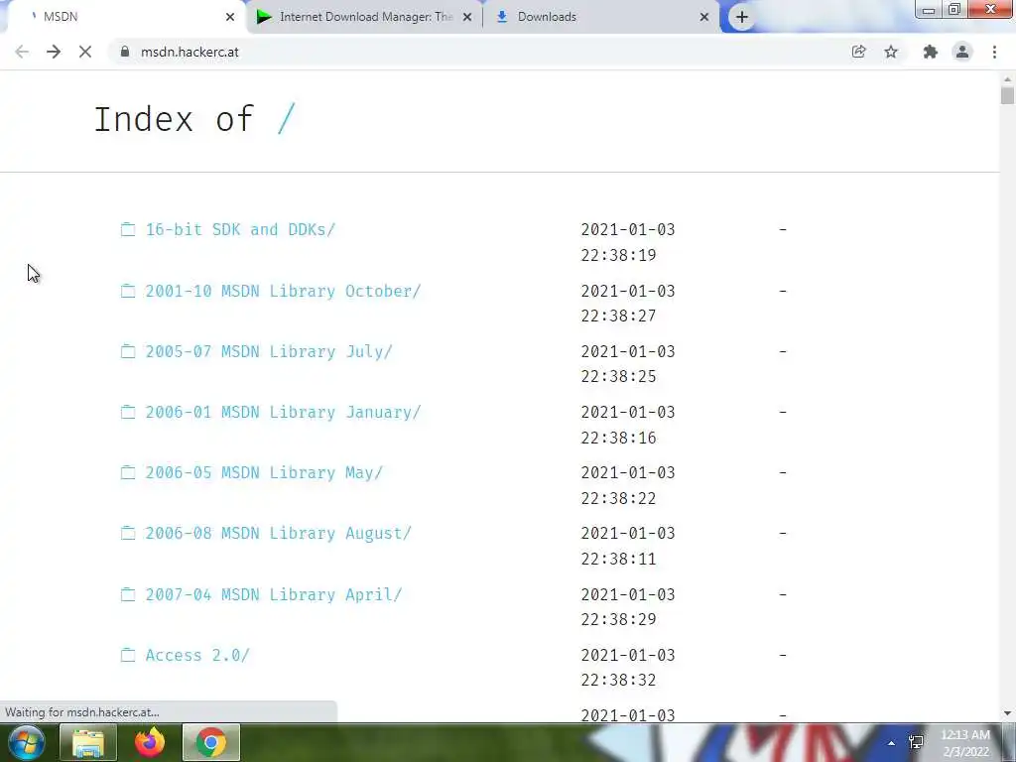Close the Downloads tab
Viewport: 1016px width, 762px height.
point(704,17)
